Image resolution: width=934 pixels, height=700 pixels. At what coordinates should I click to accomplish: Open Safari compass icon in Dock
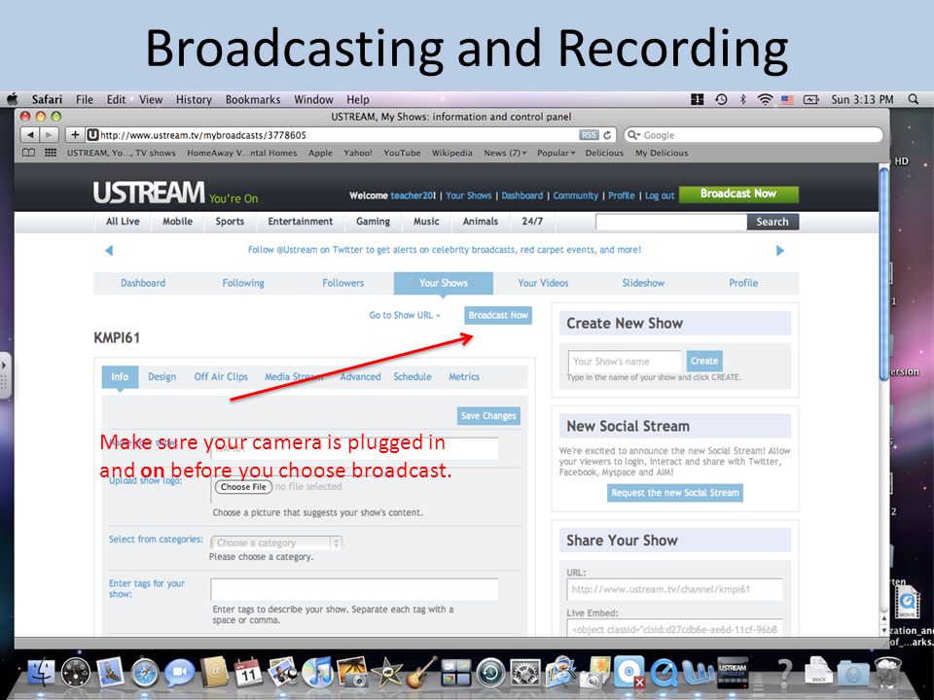tap(145, 673)
